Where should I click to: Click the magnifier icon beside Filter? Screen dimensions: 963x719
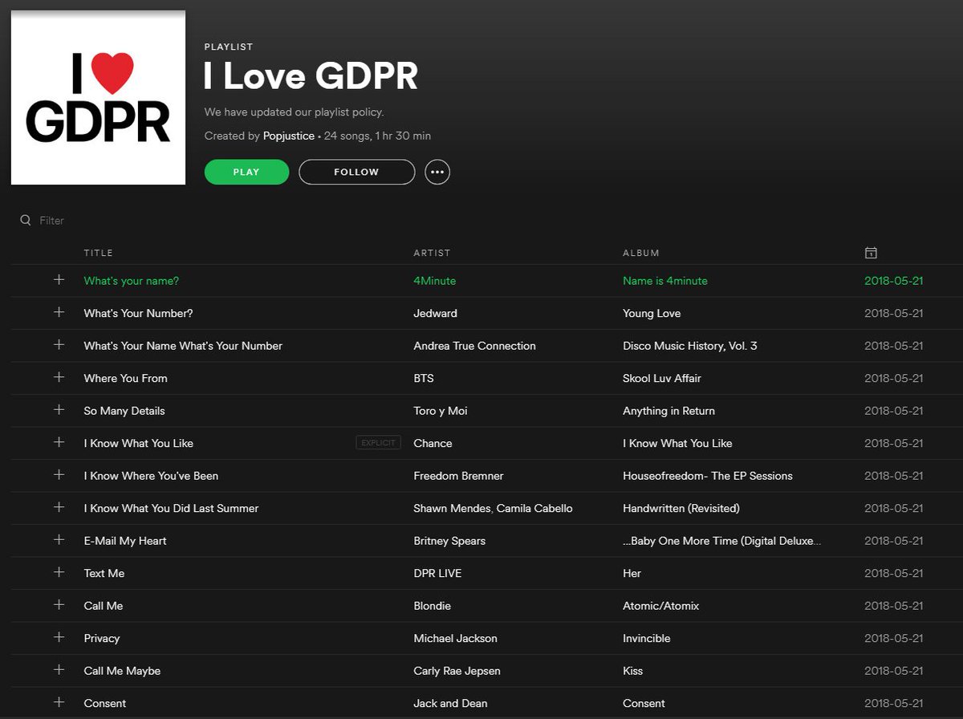[x=26, y=220]
